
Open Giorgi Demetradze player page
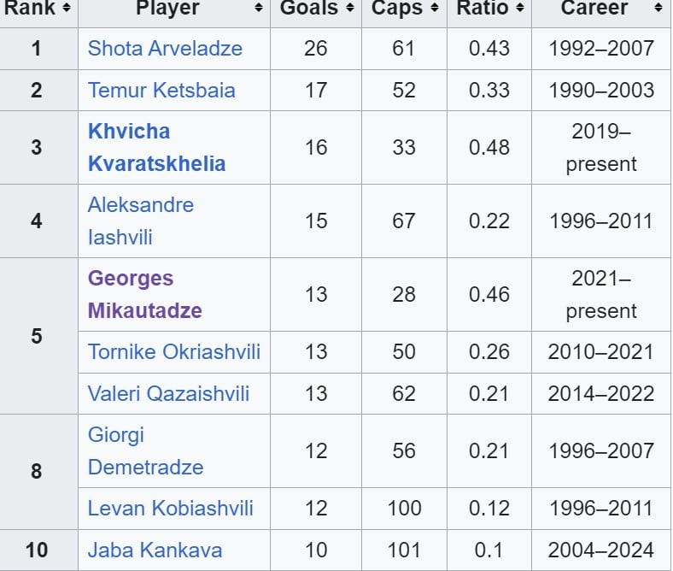[145, 450]
